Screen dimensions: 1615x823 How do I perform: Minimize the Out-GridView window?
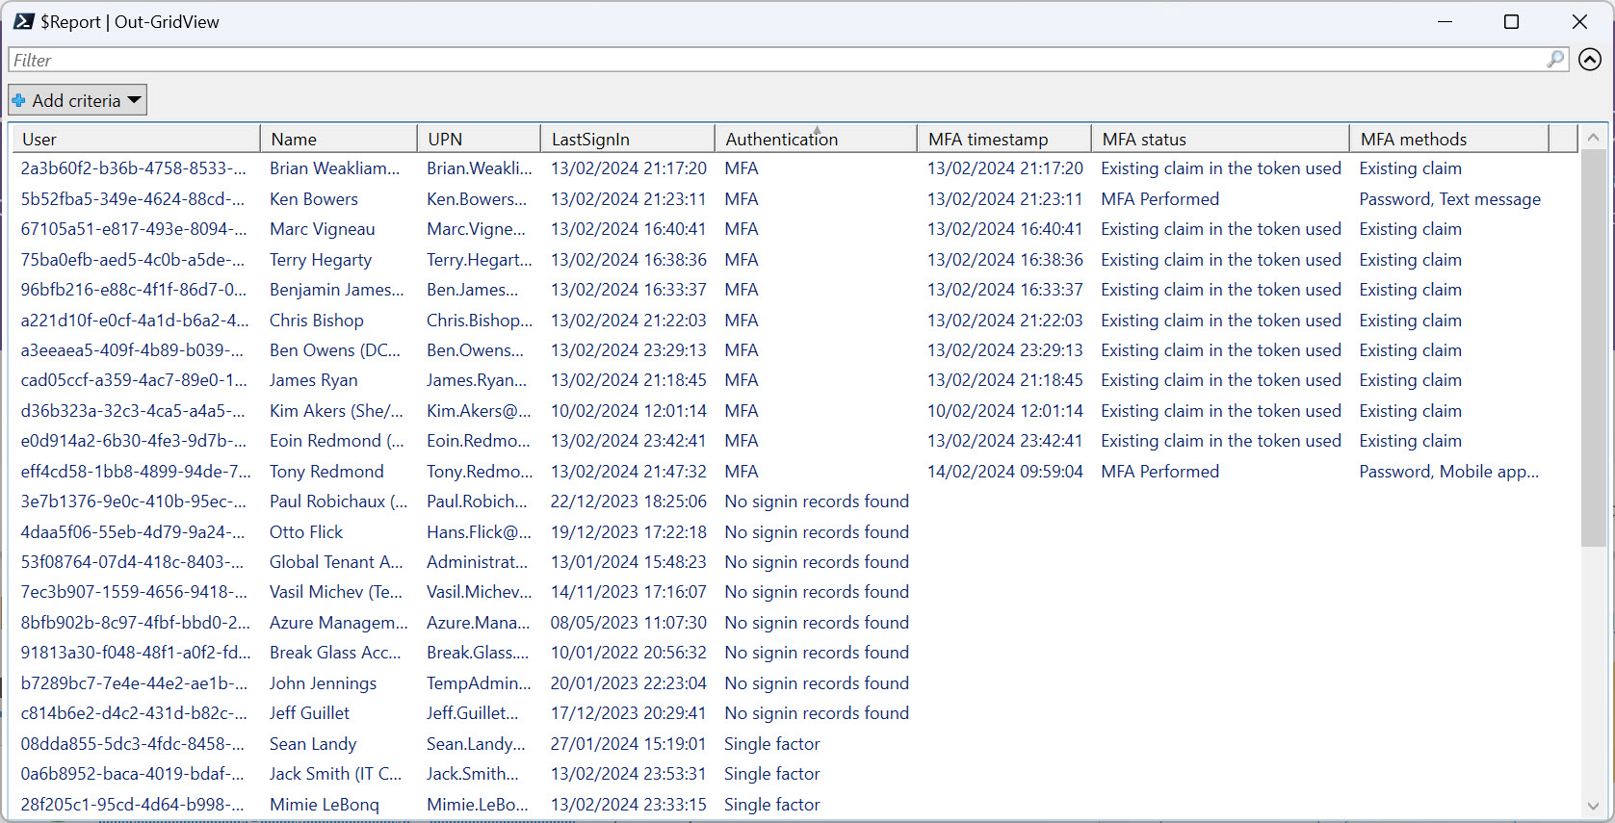coord(1445,22)
